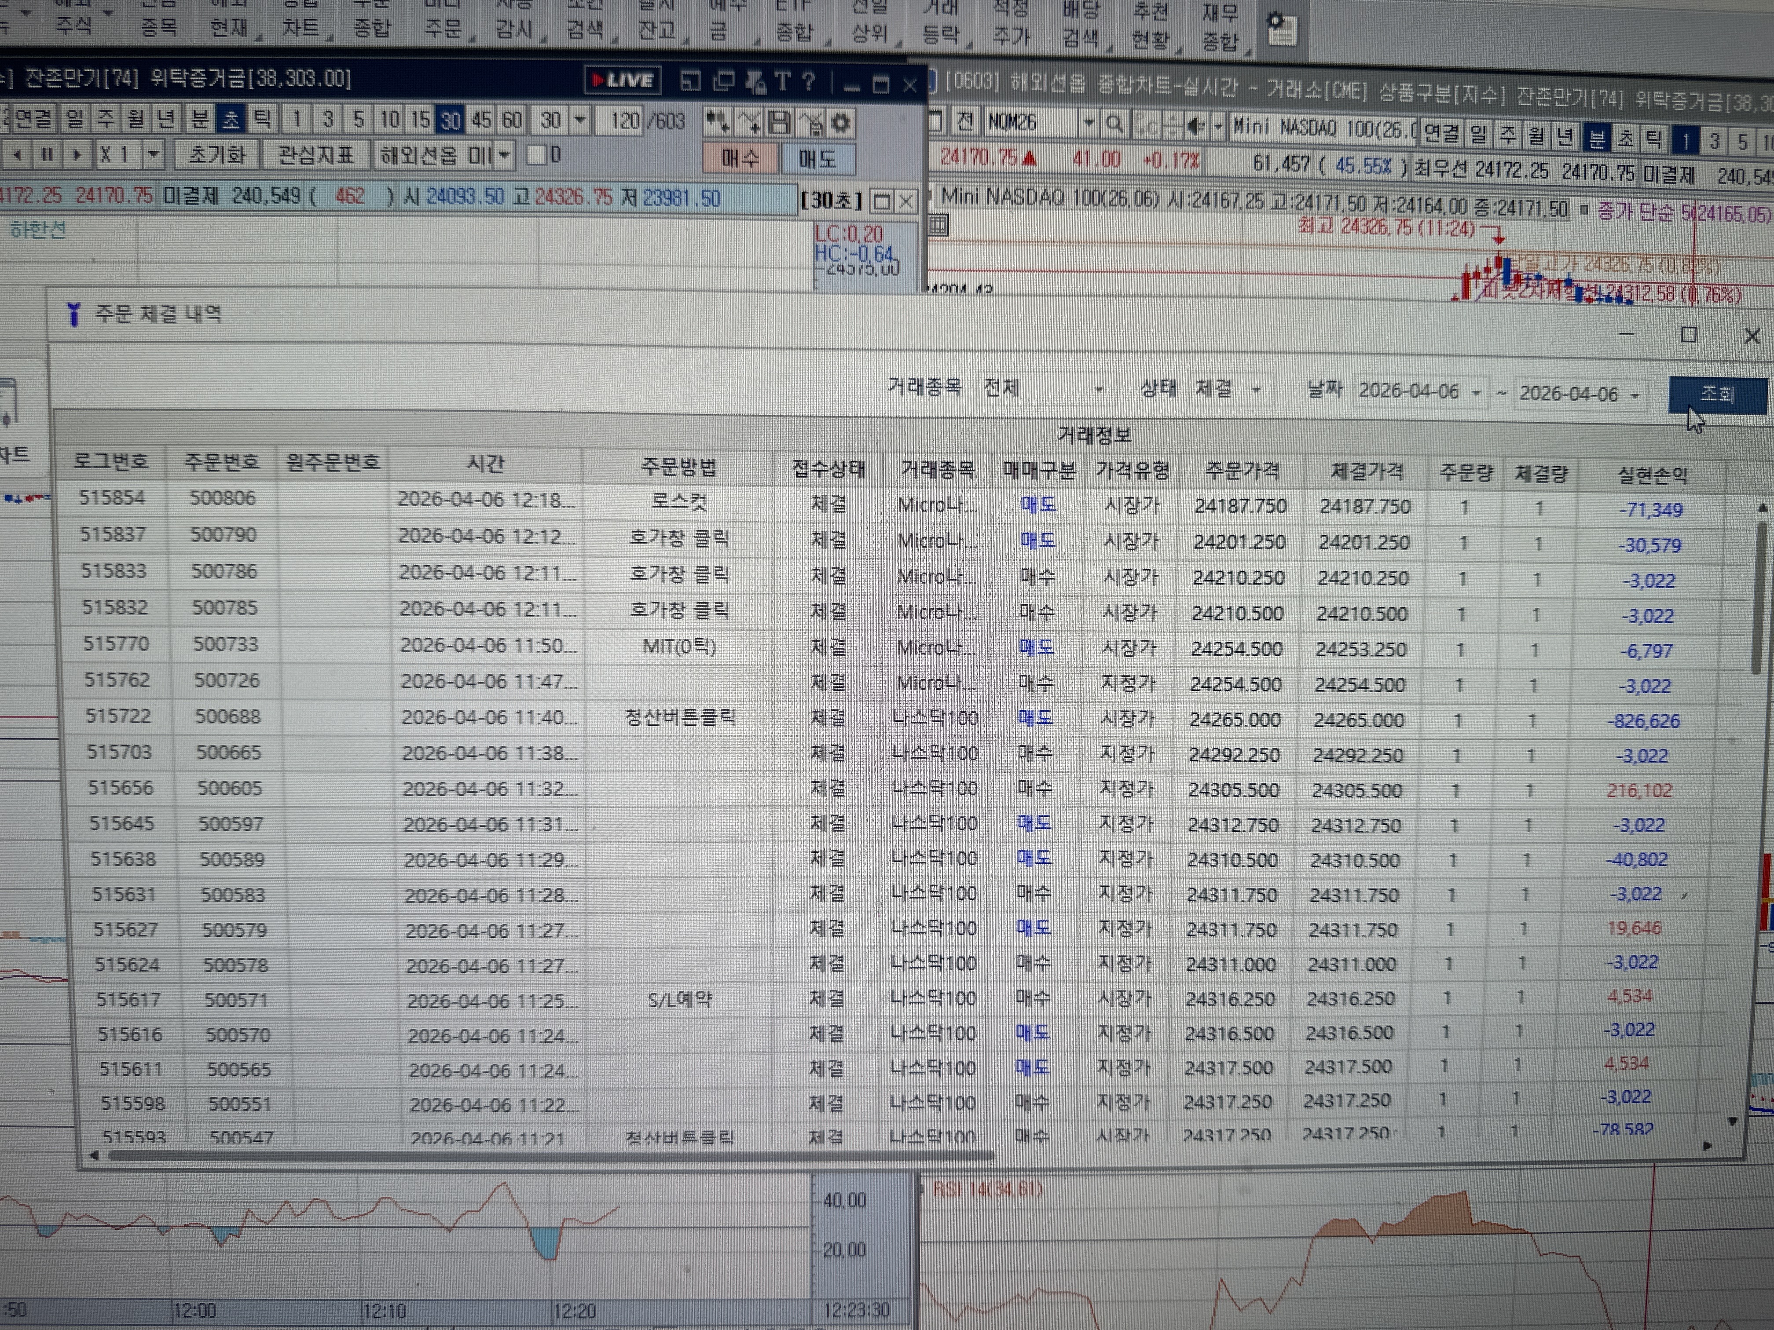The image size is (1774, 1330).
Task: Open chart settings gear icon
Action: (x=839, y=123)
